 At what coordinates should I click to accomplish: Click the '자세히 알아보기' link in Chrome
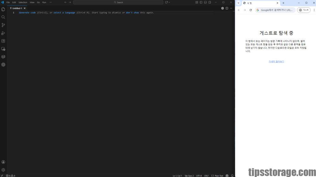pyautogui.click(x=276, y=62)
